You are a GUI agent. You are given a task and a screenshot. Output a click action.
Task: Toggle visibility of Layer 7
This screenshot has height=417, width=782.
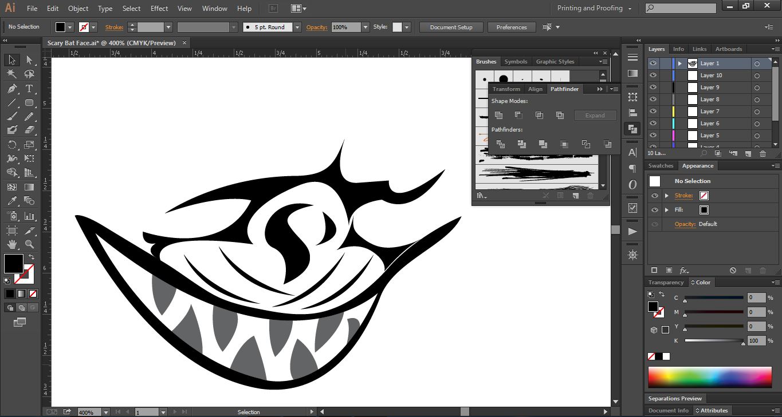point(654,112)
